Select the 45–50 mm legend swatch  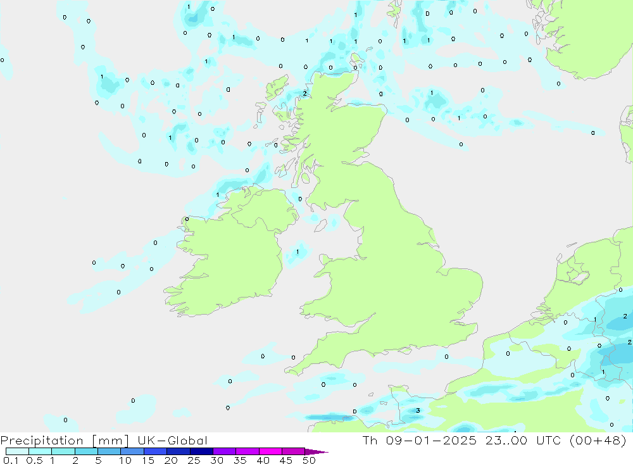click(294, 451)
